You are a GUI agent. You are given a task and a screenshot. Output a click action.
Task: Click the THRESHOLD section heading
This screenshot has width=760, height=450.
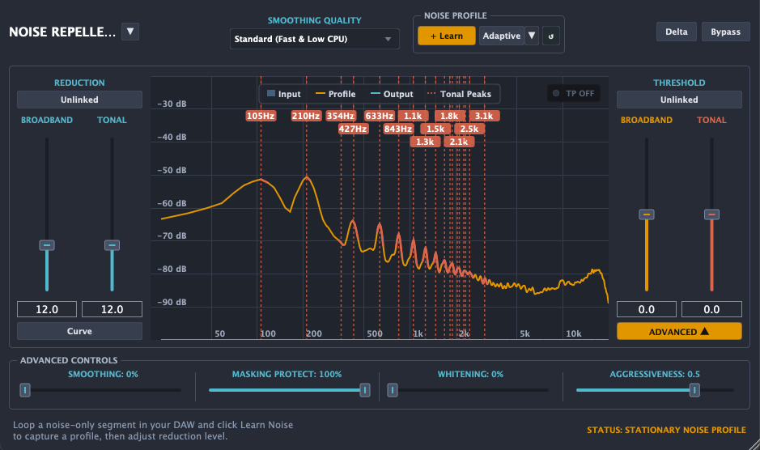click(x=679, y=83)
